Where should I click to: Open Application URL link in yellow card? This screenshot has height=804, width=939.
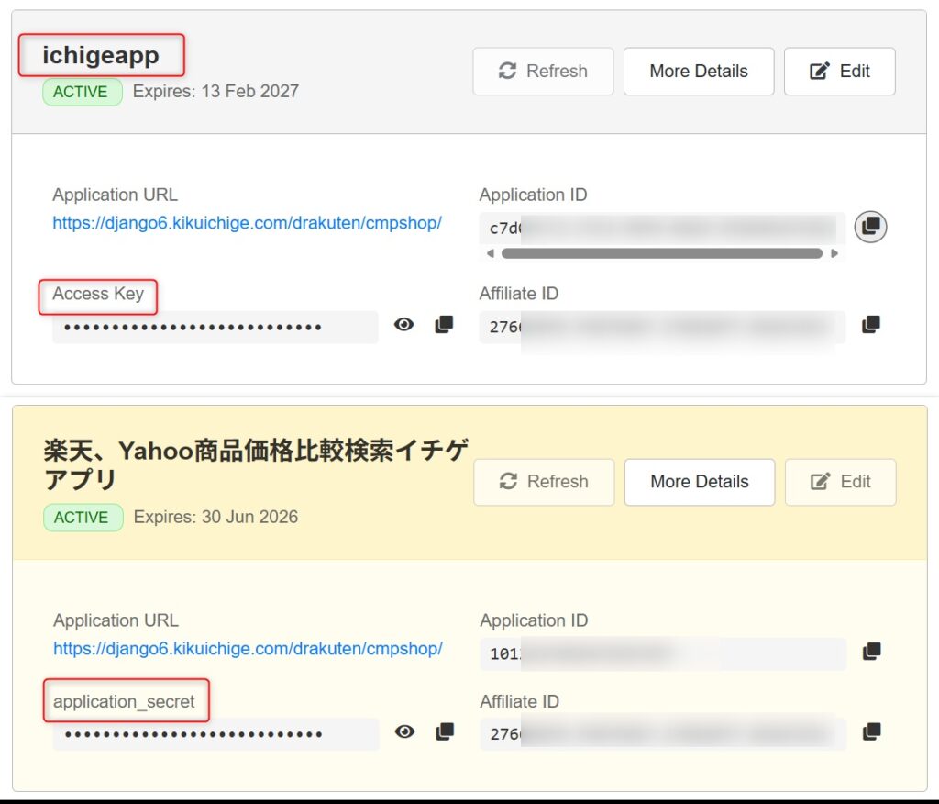248,649
